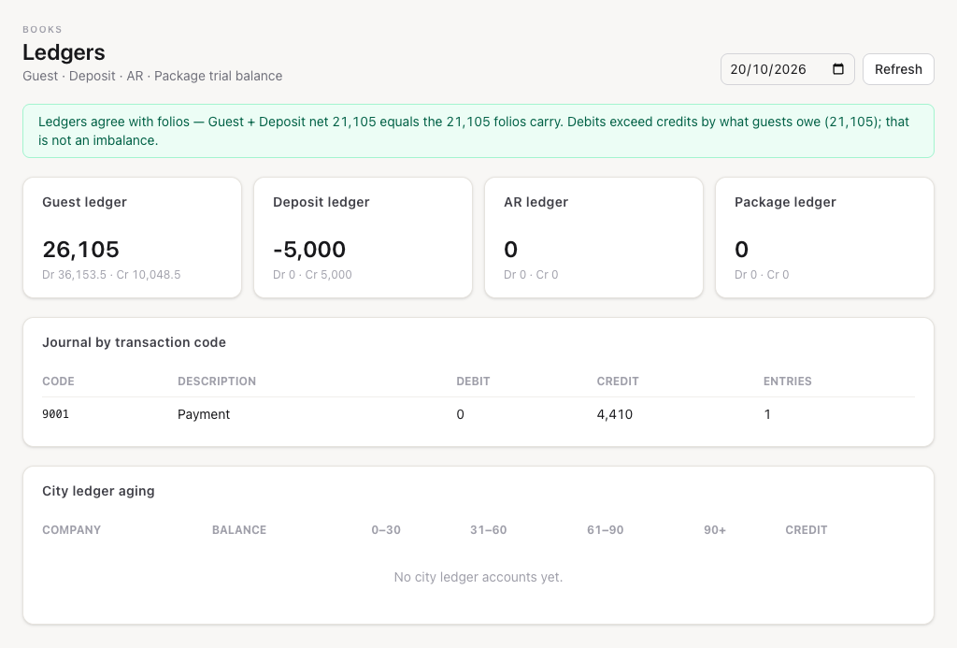Focus the date field showing 20/10/2026
Viewport: 957px width, 648px height.
pyautogui.click(x=787, y=69)
